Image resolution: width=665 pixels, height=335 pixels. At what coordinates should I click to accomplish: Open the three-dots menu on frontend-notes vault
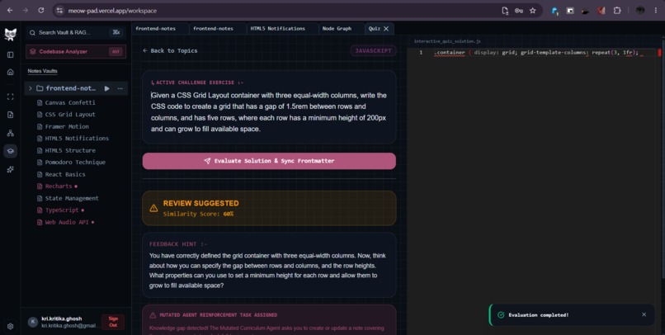tap(120, 88)
